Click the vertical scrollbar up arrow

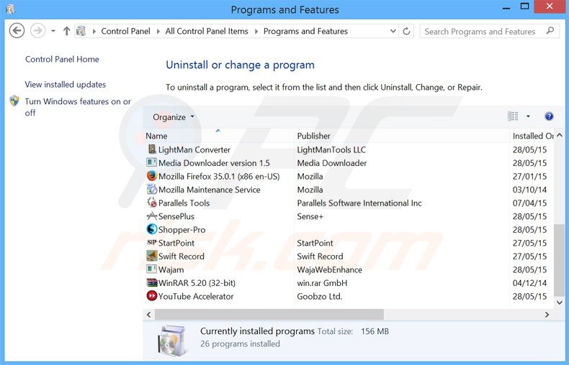[x=559, y=135]
